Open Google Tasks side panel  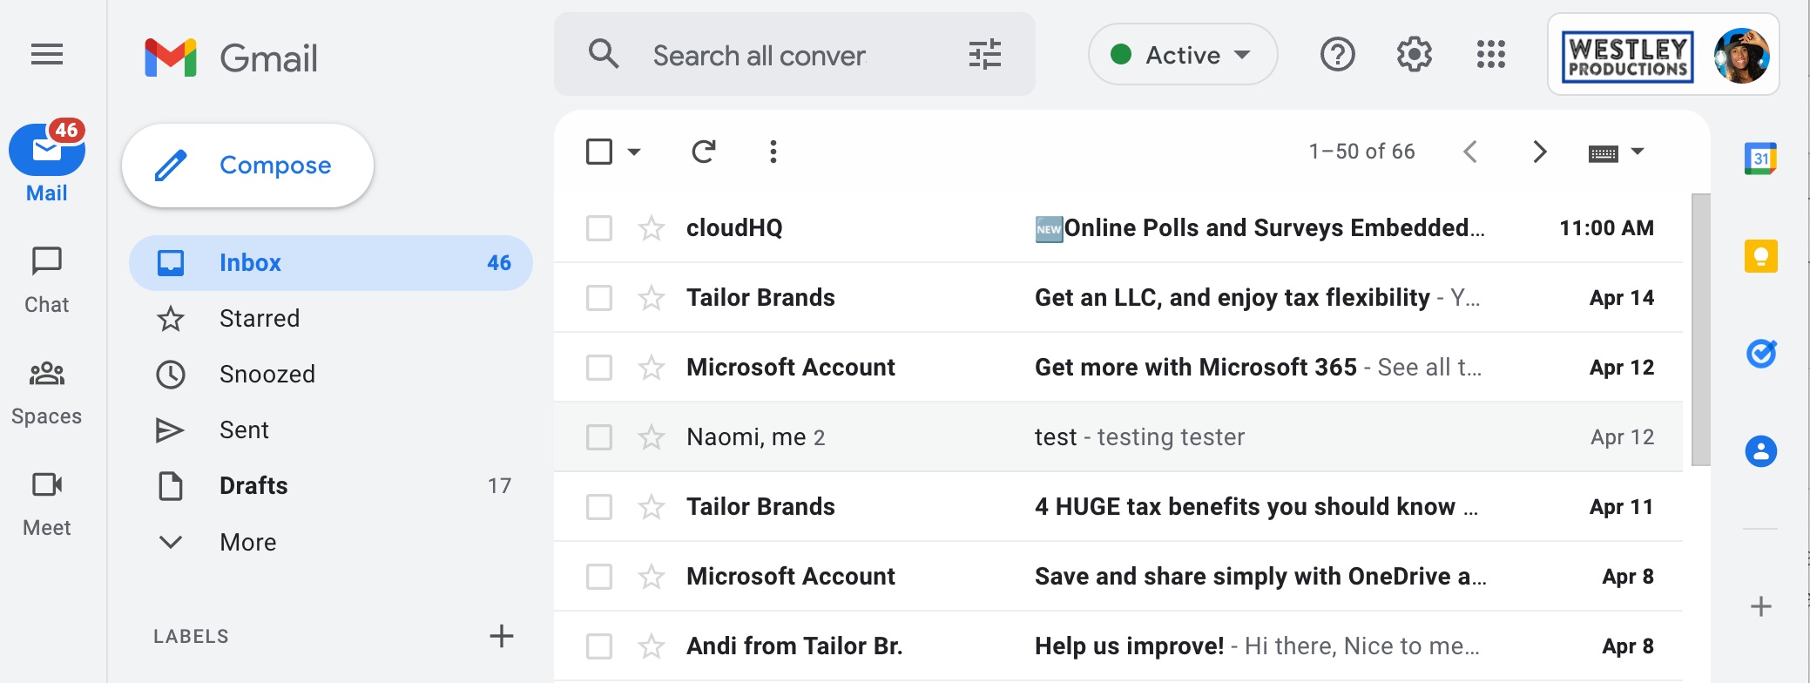point(1760,354)
